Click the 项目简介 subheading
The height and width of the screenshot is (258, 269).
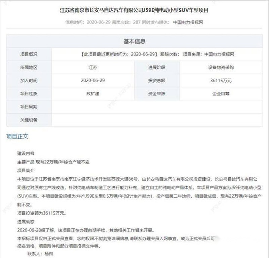[26, 171]
